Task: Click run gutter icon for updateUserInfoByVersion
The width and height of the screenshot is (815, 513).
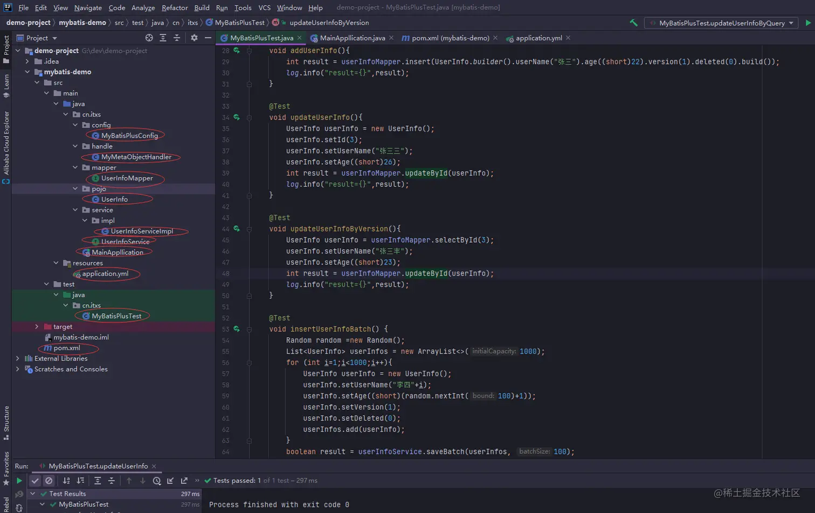Action: pos(237,228)
